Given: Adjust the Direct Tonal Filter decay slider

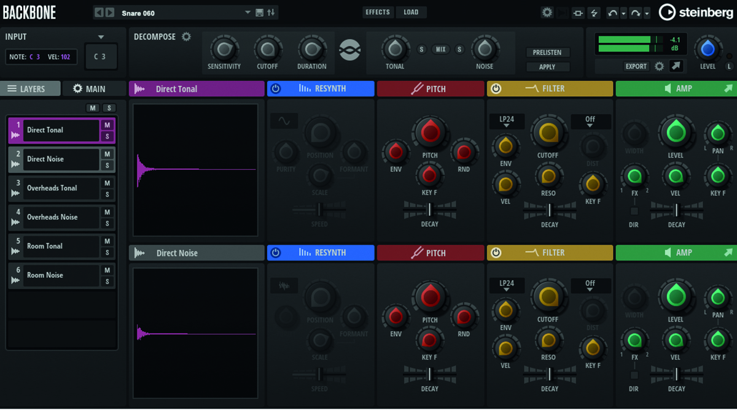Looking at the screenshot, I should pyautogui.click(x=550, y=210).
